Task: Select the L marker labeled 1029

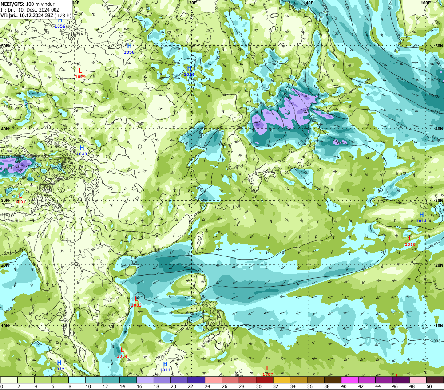Action: [x=80, y=71]
